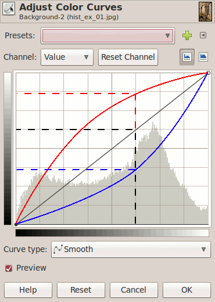Click the Reset button

pyautogui.click(x=81, y=290)
